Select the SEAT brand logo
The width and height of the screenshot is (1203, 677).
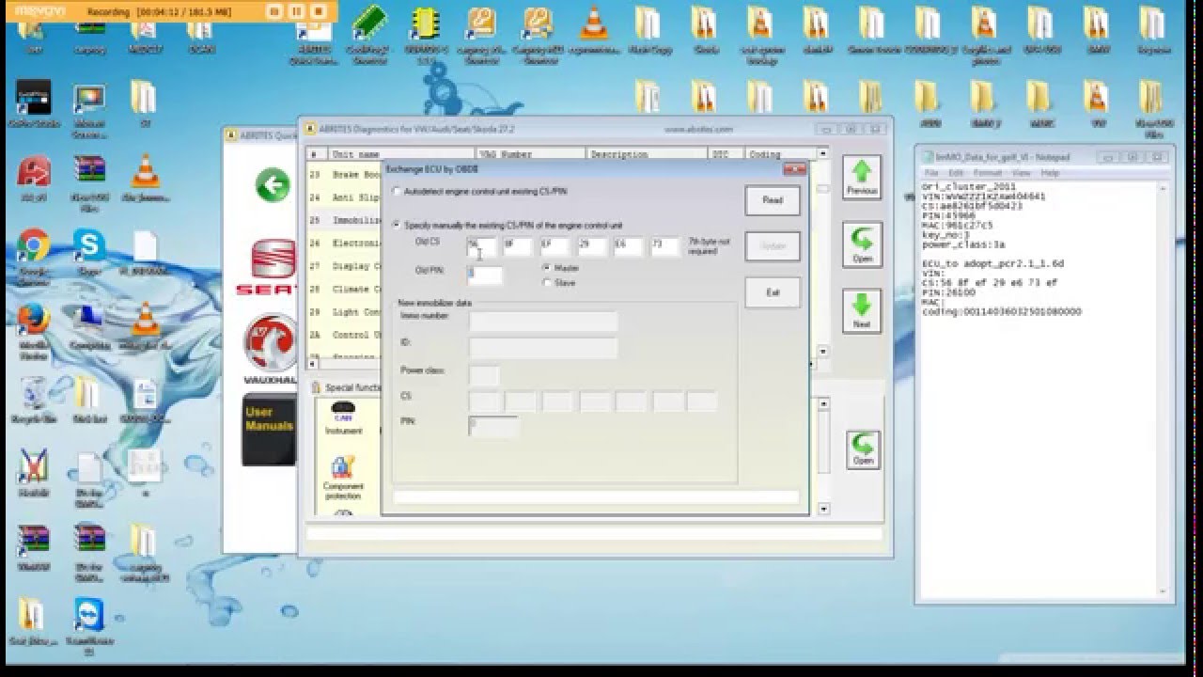point(272,266)
